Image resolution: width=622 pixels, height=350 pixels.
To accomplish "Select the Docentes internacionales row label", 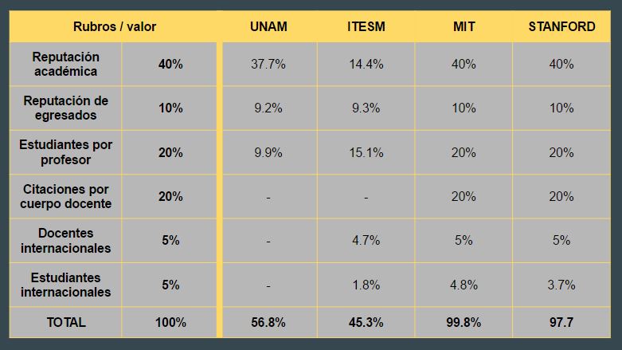I will (66, 240).
